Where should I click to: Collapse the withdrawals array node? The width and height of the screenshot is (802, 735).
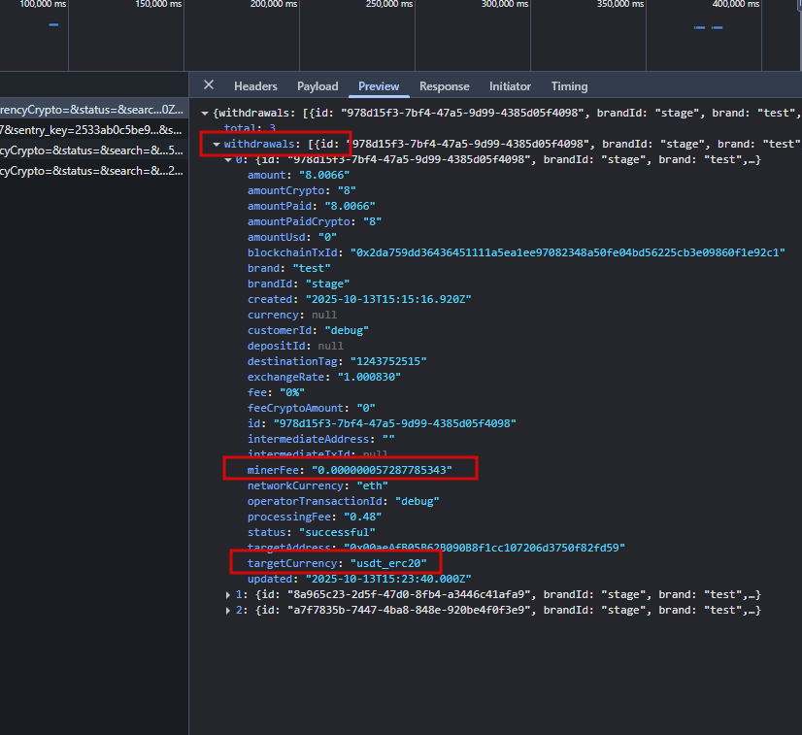(x=216, y=144)
